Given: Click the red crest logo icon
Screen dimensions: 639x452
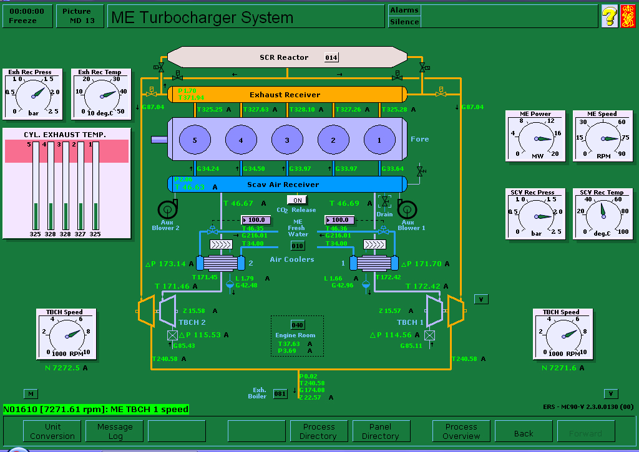Looking at the screenshot, I should pos(628,16).
